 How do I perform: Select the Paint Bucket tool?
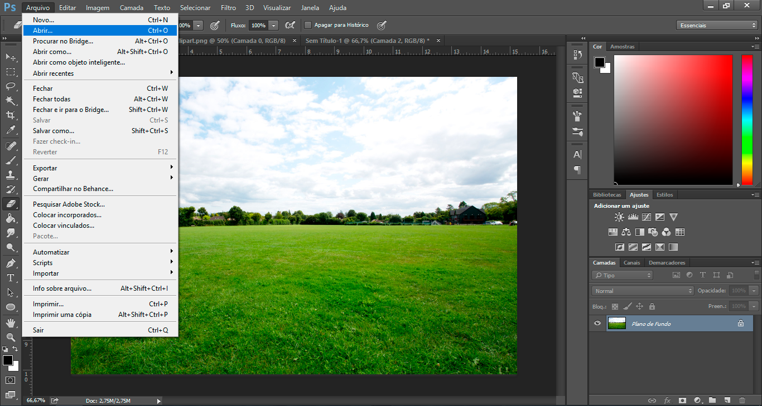coord(11,218)
